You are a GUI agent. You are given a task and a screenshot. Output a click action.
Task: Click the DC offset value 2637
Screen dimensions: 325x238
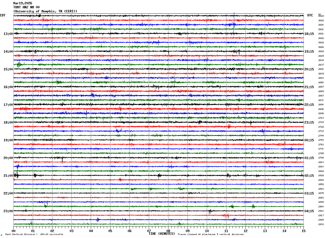[x=321, y=65]
